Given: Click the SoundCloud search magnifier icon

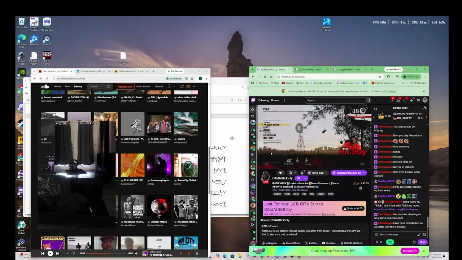Looking at the screenshot, I should tap(108, 87).
